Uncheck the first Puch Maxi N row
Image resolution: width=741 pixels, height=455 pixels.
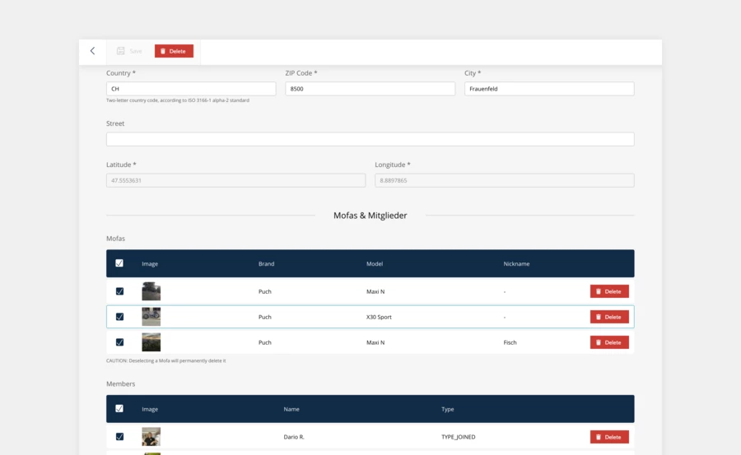click(119, 291)
